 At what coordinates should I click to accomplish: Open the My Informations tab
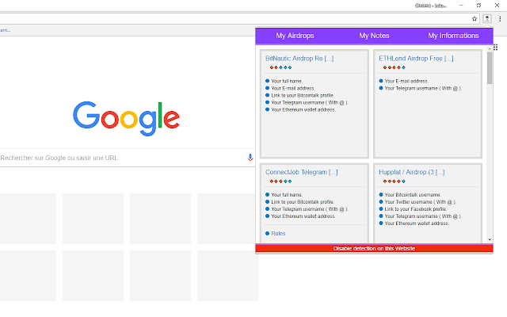click(x=453, y=36)
